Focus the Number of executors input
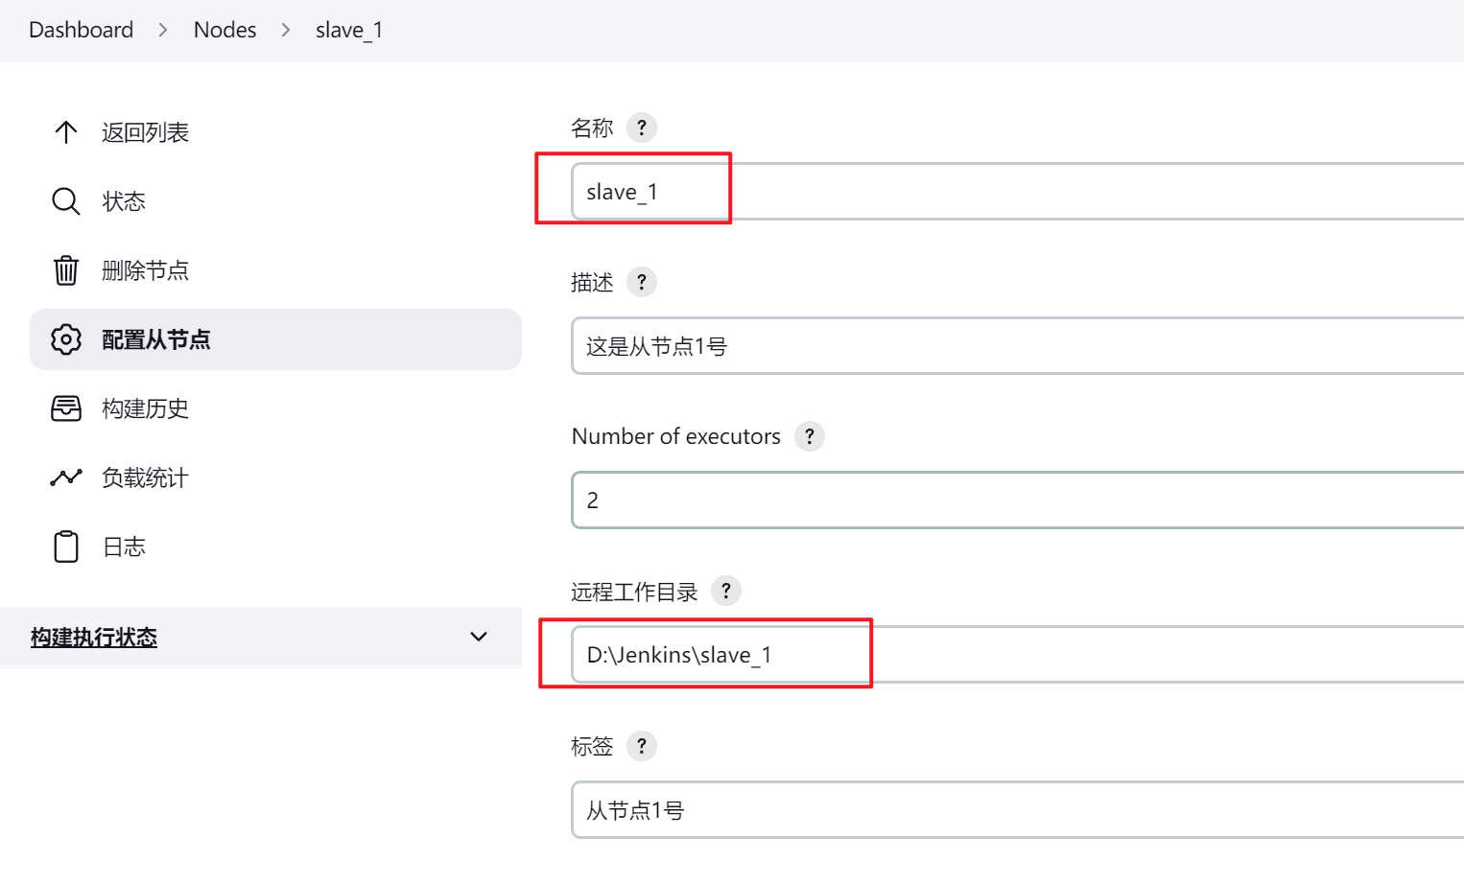Image resolution: width=1464 pixels, height=884 pixels. point(1018,500)
